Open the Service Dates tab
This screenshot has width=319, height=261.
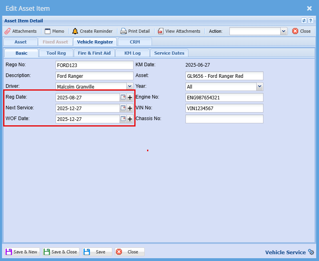pyautogui.click(x=169, y=53)
